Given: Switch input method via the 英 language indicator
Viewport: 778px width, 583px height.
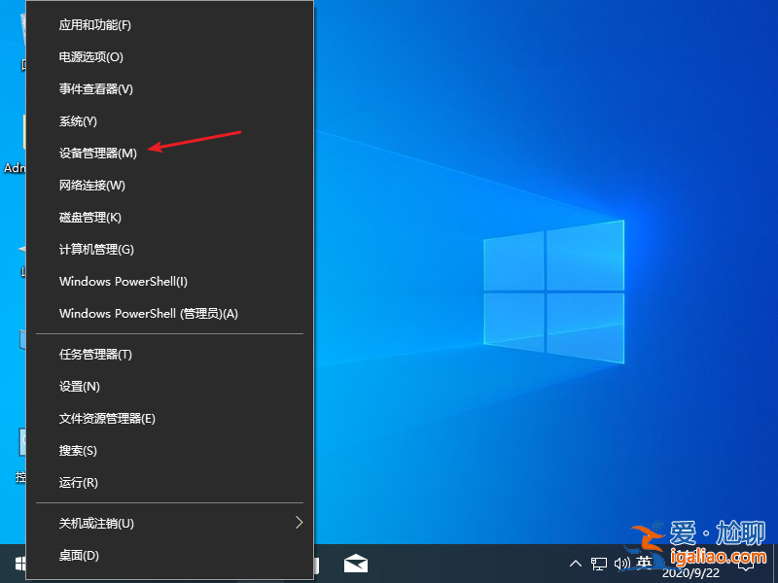Looking at the screenshot, I should click(x=644, y=564).
